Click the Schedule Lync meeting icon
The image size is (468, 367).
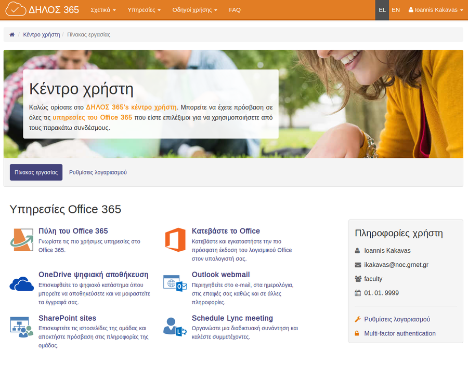click(x=175, y=327)
